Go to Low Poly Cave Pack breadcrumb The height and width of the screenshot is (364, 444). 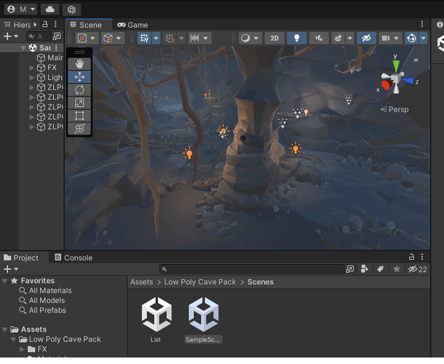point(200,282)
